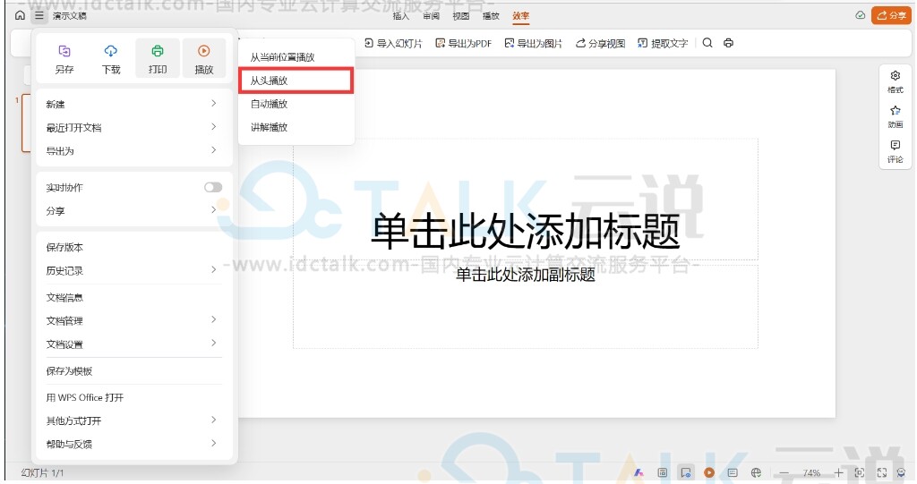917x484 pixels.
Task: Toggle the 实时协作 switch
Action: pyautogui.click(x=213, y=187)
